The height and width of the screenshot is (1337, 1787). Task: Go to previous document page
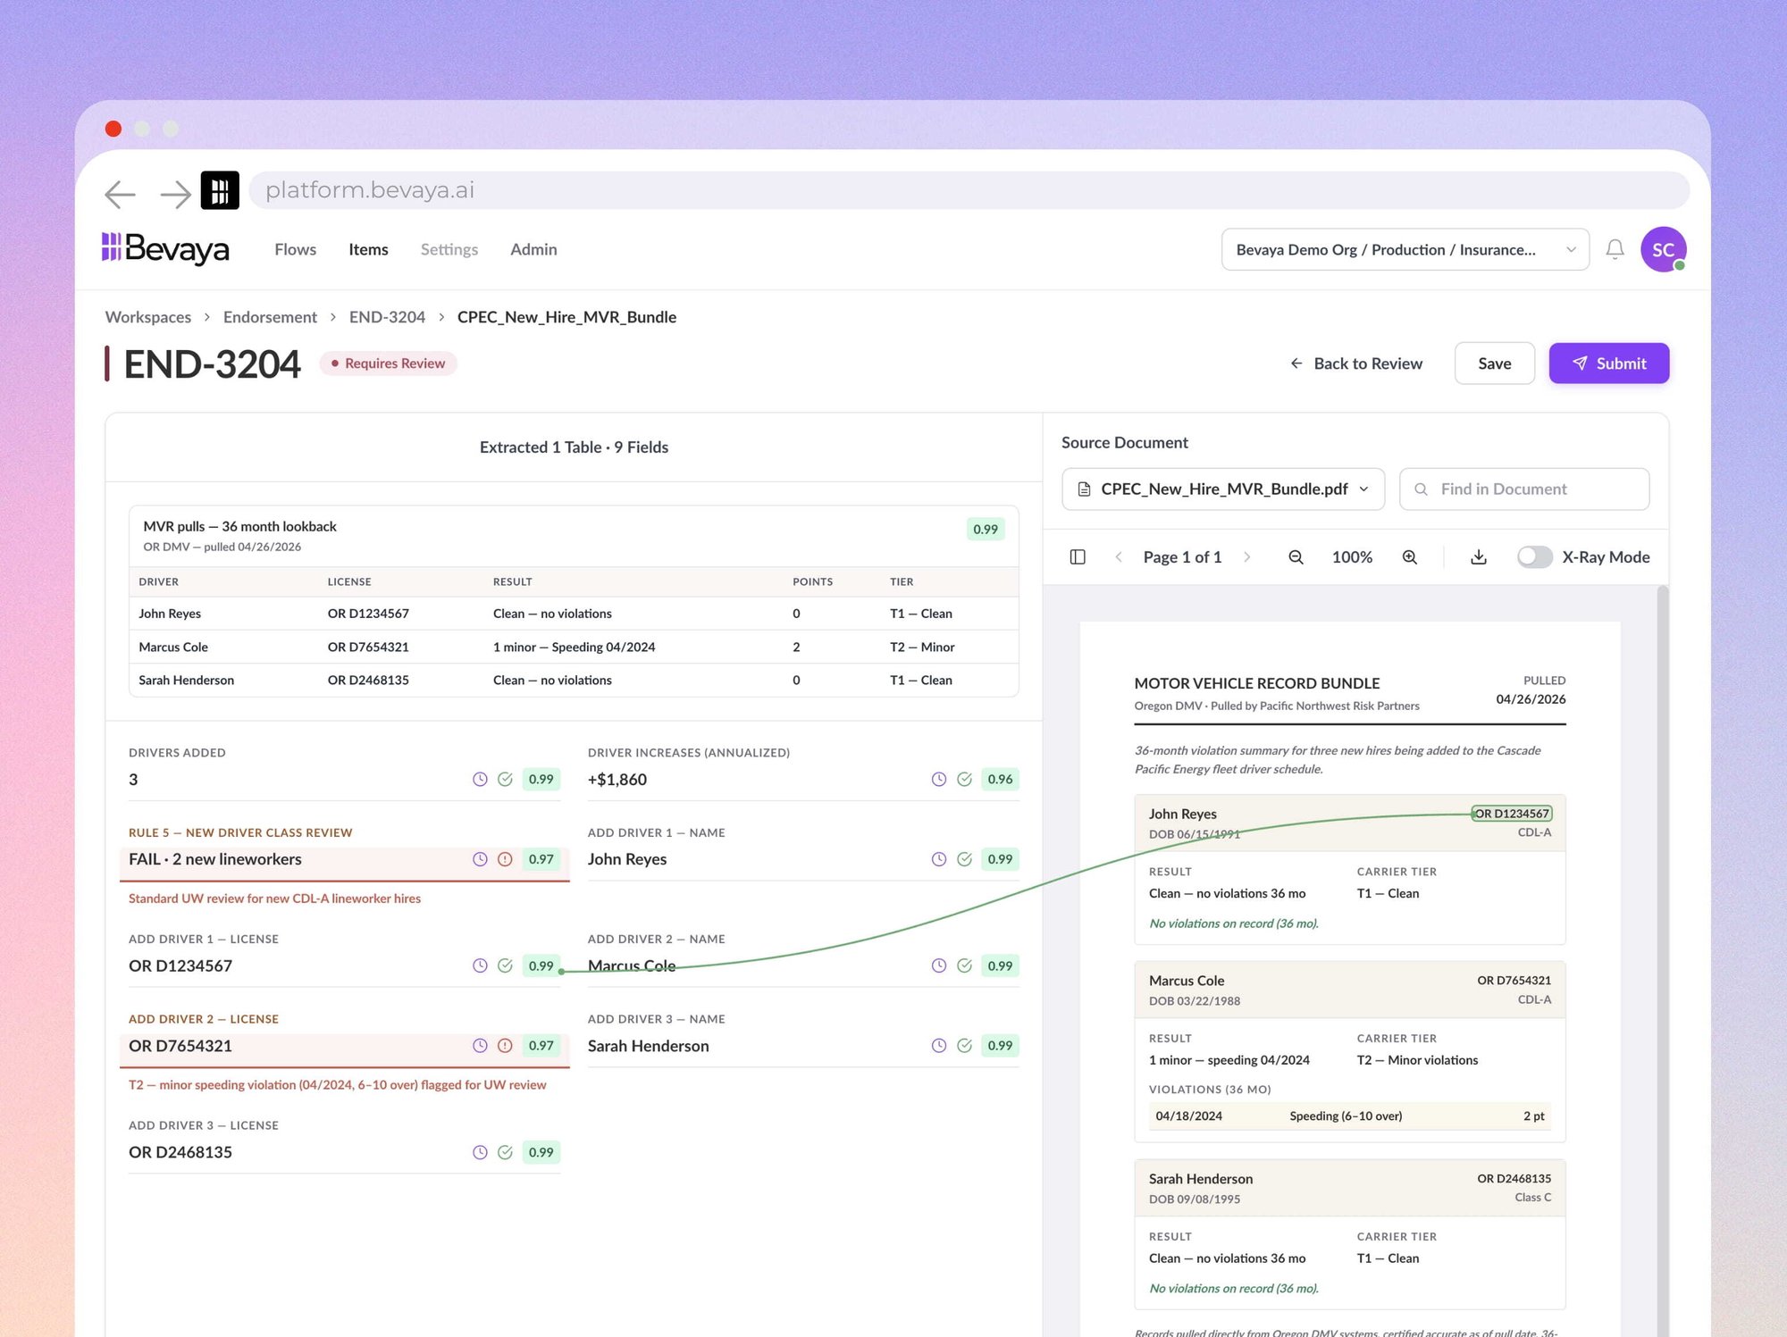1119,557
